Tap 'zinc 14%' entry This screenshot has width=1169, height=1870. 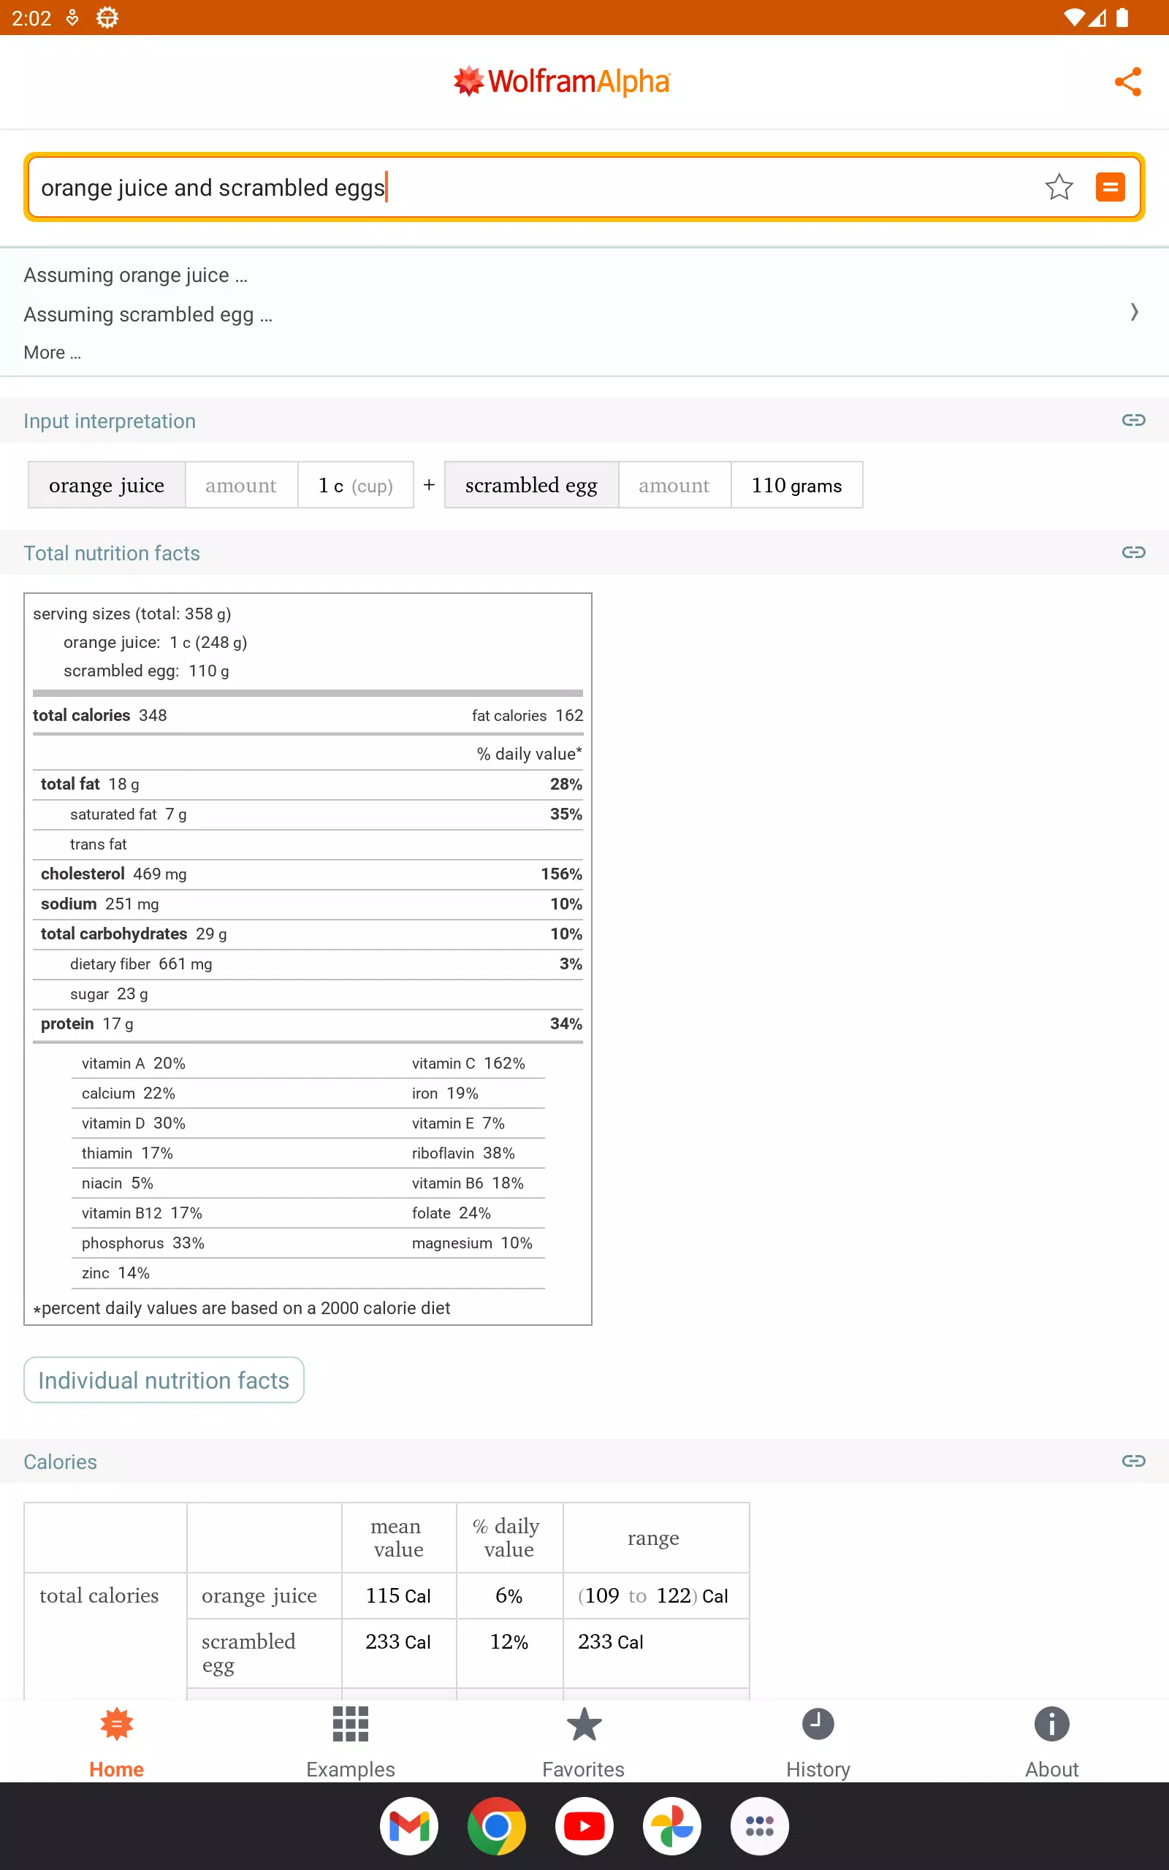(116, 1272)
